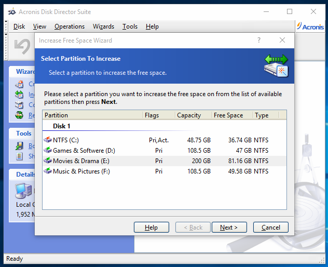
Task: Click the Show Log icon in Tools panel
Action: pyautogui.click(x=19, y=156)
